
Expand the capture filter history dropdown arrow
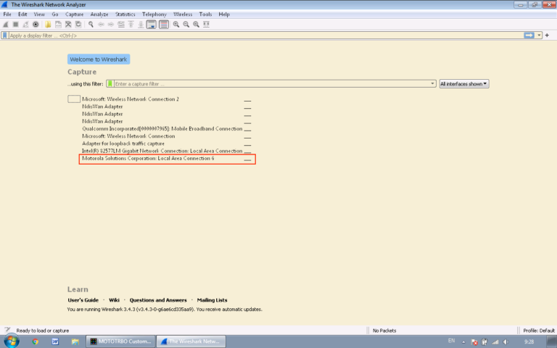432,84
